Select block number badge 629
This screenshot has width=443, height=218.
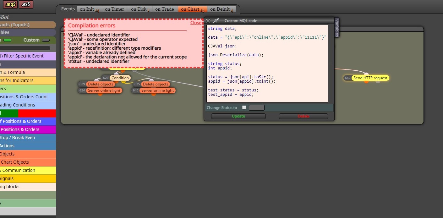[82, 84]
